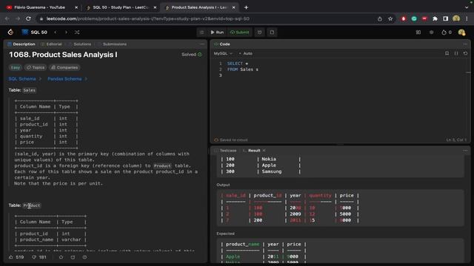Switch to SQL 50 Study Plan tab
This screenshot has height=266, width=474.
pyautogui.click(x=120, y=7)
